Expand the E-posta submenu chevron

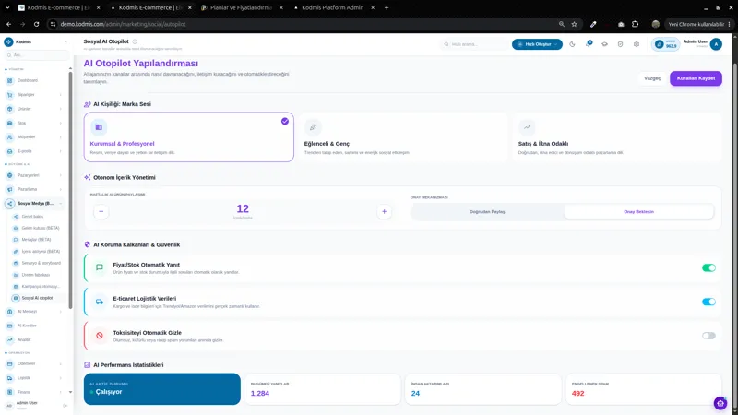61,151
